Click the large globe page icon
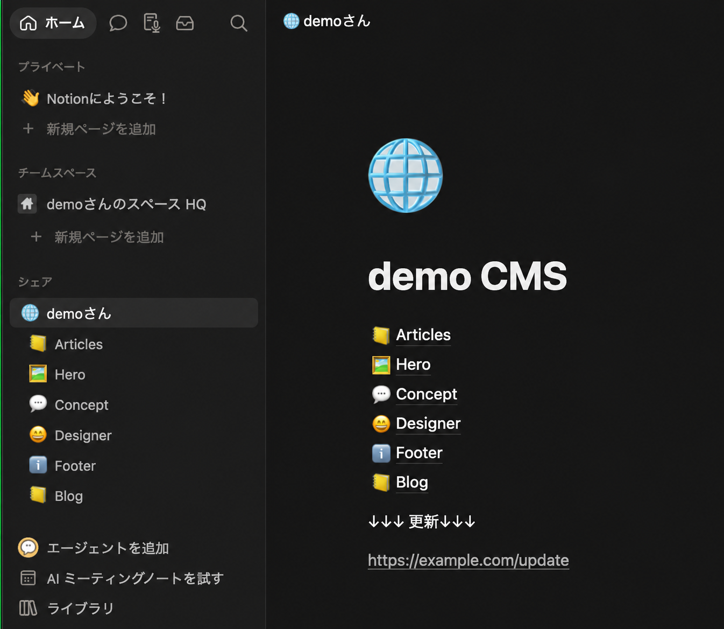Viewport: 724px width, 629px height. coord(406,176)
